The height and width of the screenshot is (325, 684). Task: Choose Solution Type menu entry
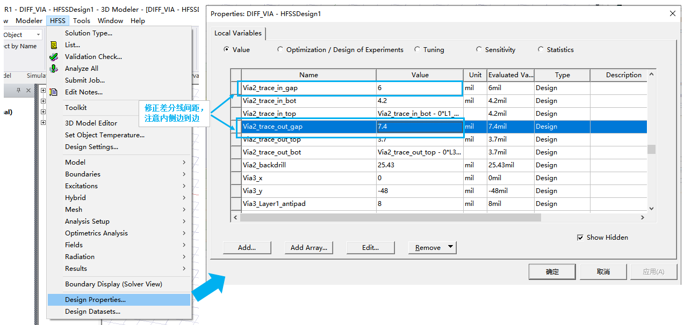pyautogui.click(x=119, y=33)
